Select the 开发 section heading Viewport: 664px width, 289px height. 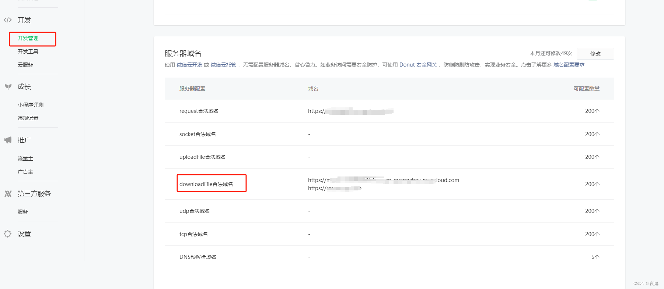click(24, 20)
